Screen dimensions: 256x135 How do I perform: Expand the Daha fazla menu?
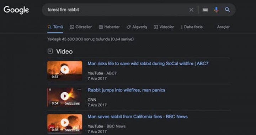pyautogui.click(x=192, y=27)
